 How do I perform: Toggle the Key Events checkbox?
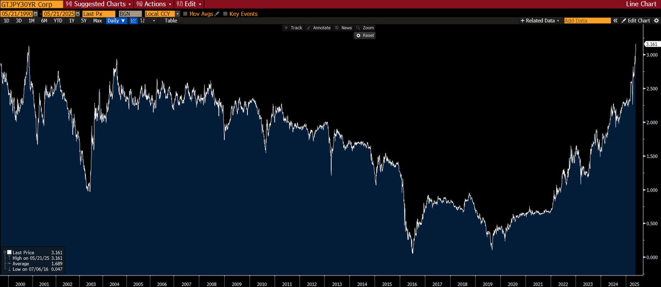coord(225,14)
